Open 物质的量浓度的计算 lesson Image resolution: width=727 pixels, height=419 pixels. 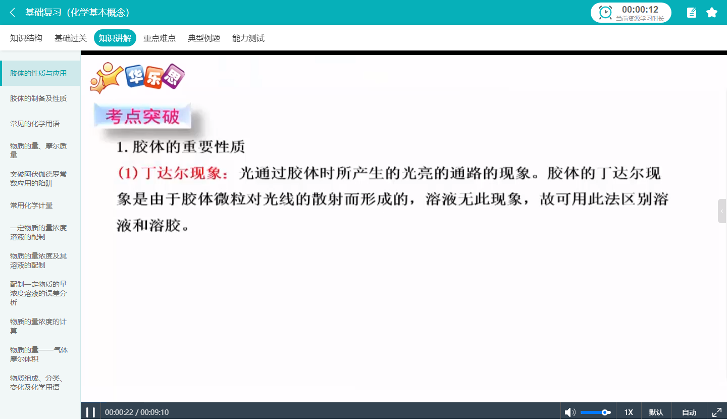click(38, 326)
